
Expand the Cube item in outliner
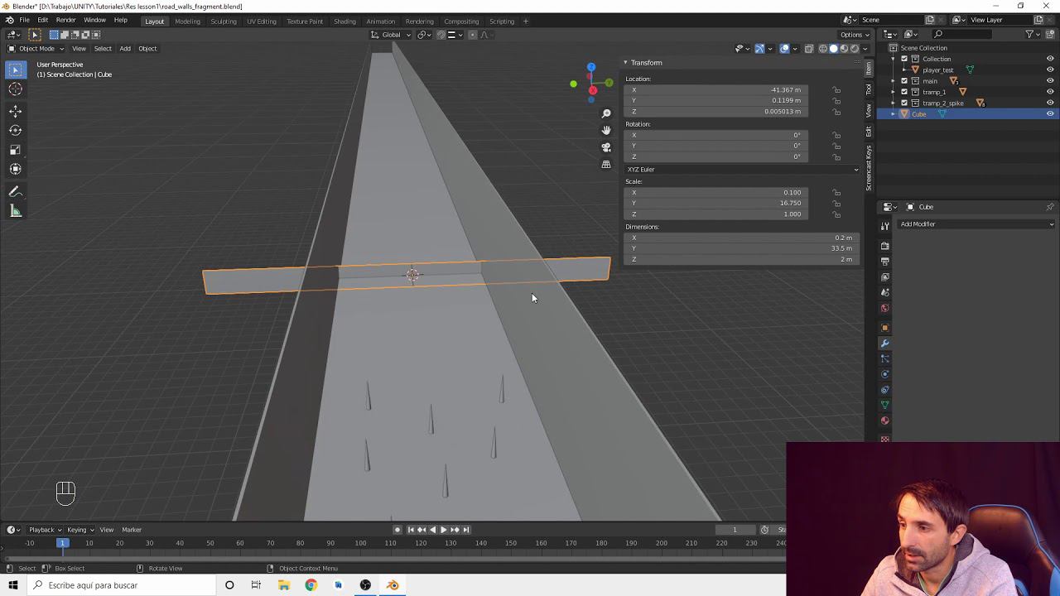click(x=893, y=114)
